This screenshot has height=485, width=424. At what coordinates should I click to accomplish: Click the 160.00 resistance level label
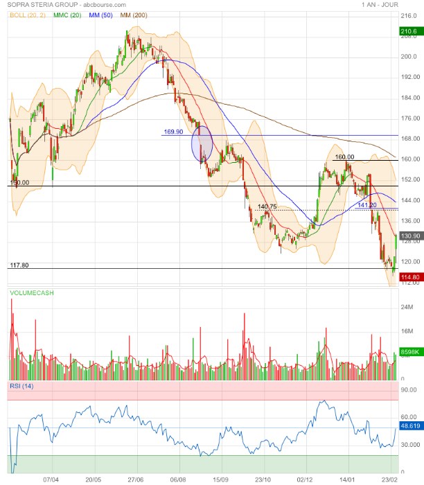pyautogui.click(x=344, y=157)
